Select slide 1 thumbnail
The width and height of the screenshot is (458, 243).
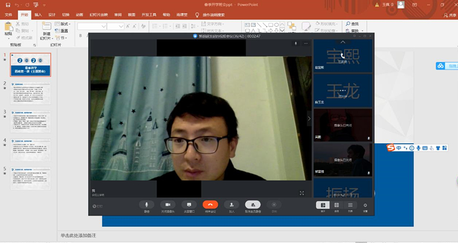coord(31,65)
